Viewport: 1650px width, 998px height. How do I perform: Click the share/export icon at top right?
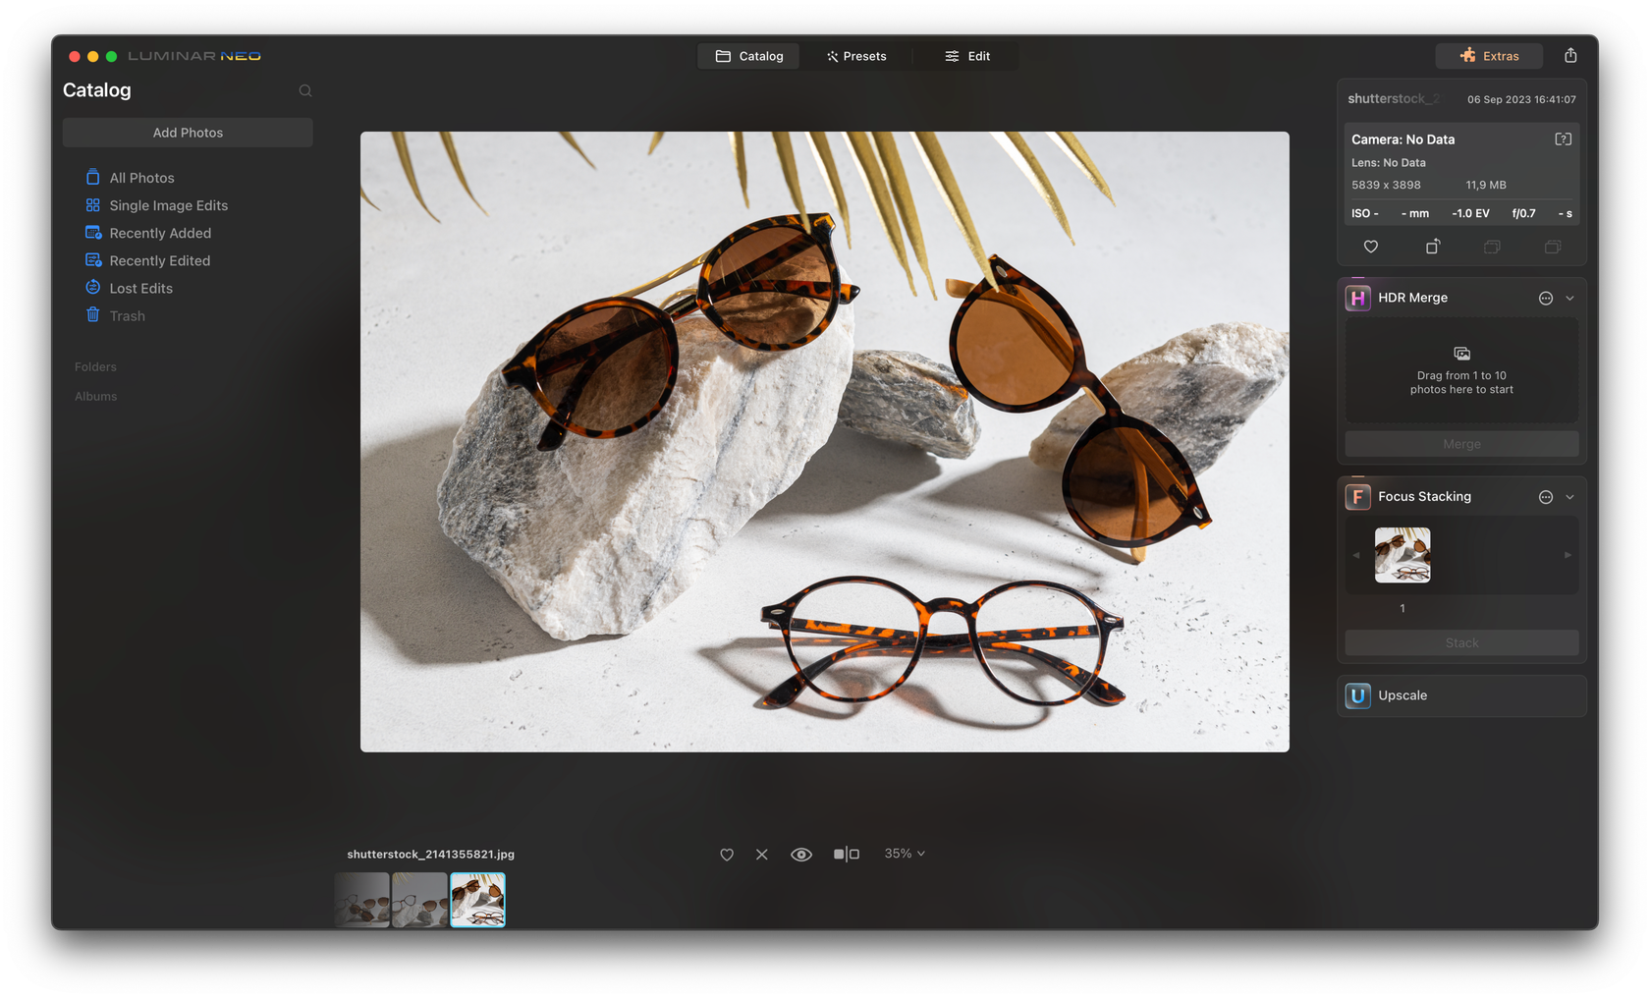[1570, 55]
